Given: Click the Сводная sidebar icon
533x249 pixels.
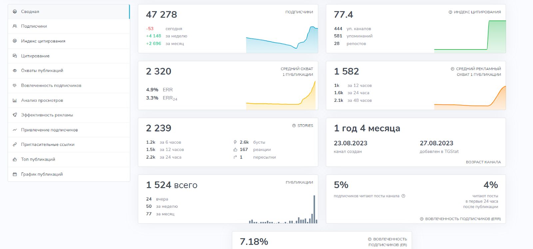Looking at the screenshot, I should tap(15, 11).
